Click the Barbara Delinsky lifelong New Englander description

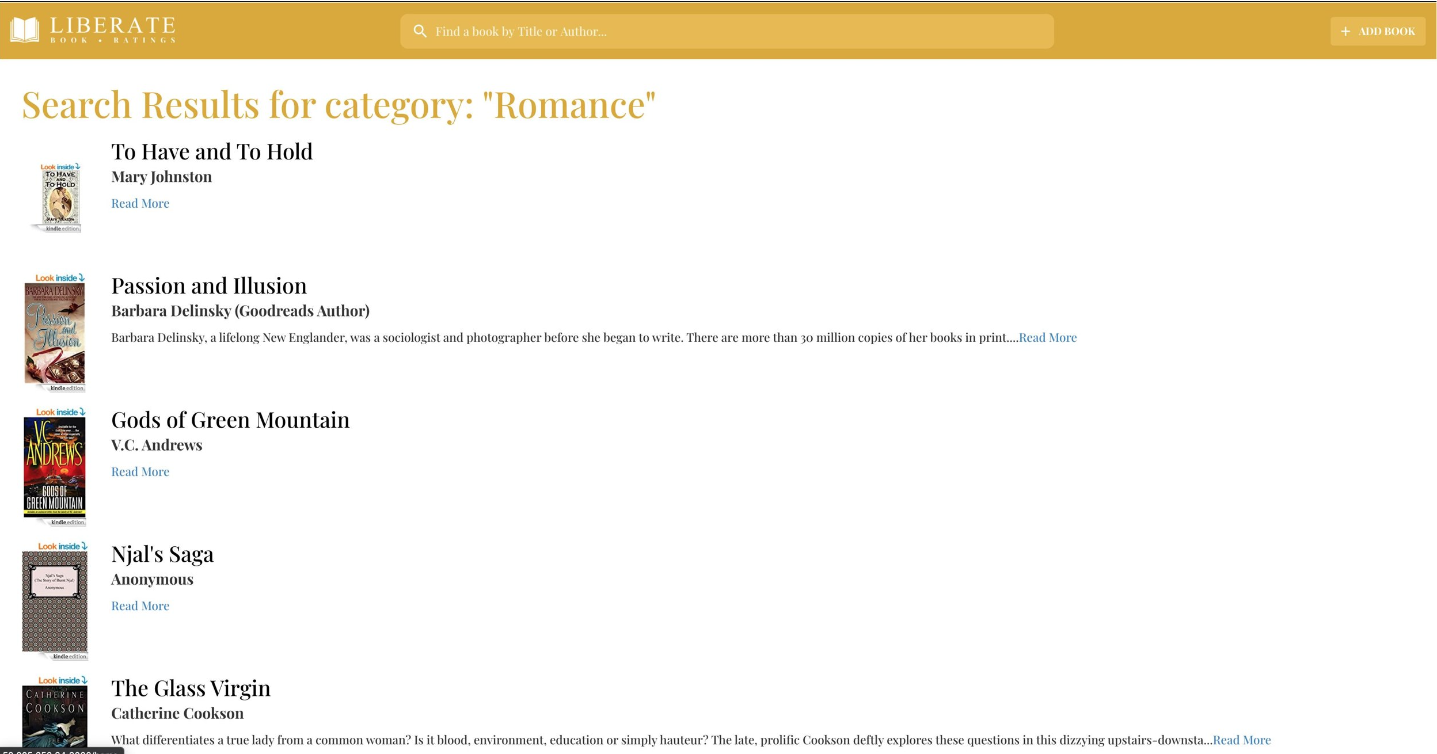(564, 337)
